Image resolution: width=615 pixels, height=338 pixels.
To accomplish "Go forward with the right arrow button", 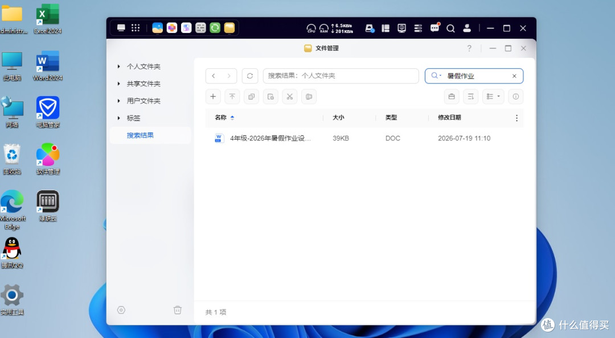I will tap(229, 76).
